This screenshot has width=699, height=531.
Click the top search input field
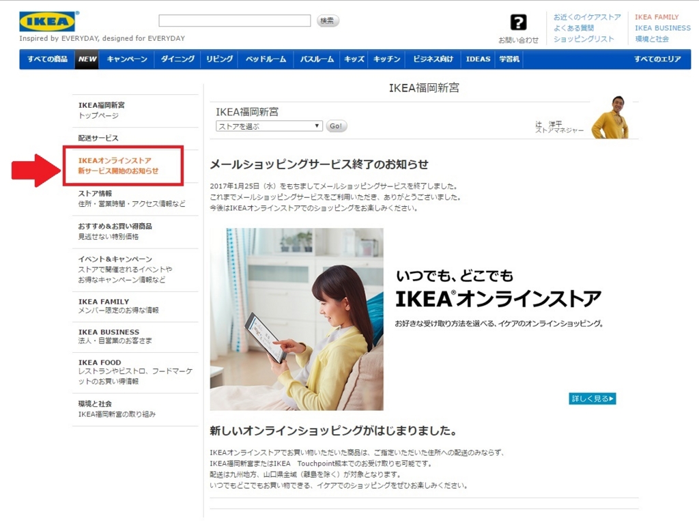pyautogui.click(x=235, y=20)
